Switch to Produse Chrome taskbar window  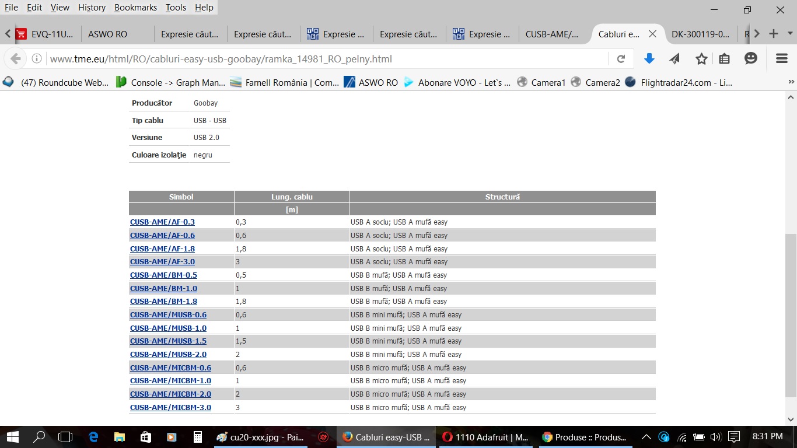pyautogui.click(x=585, y=436)
